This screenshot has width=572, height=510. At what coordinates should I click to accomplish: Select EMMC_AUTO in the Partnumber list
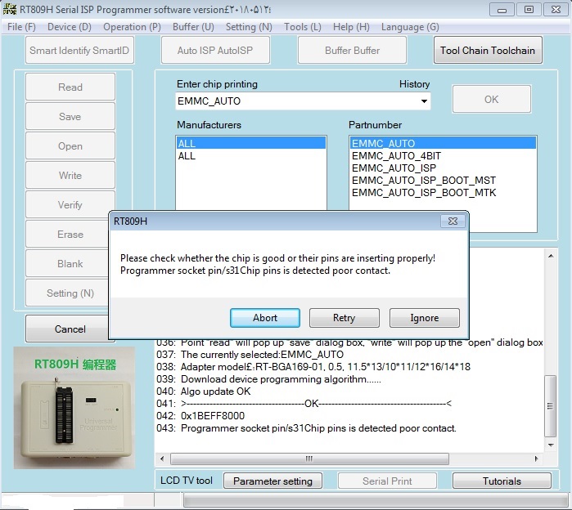point(443,143)
